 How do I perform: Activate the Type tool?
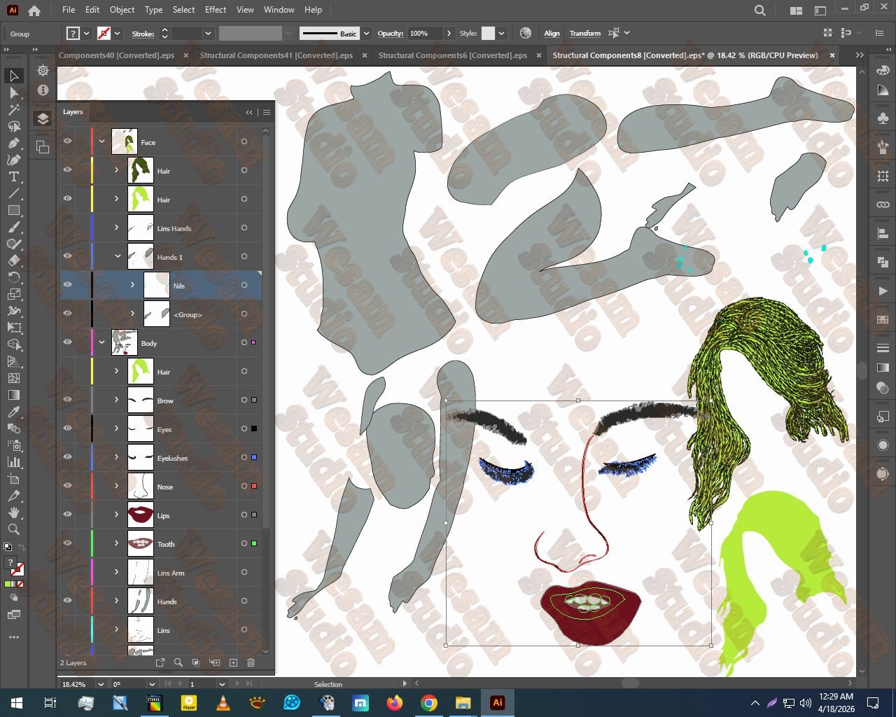pos(14,176)
